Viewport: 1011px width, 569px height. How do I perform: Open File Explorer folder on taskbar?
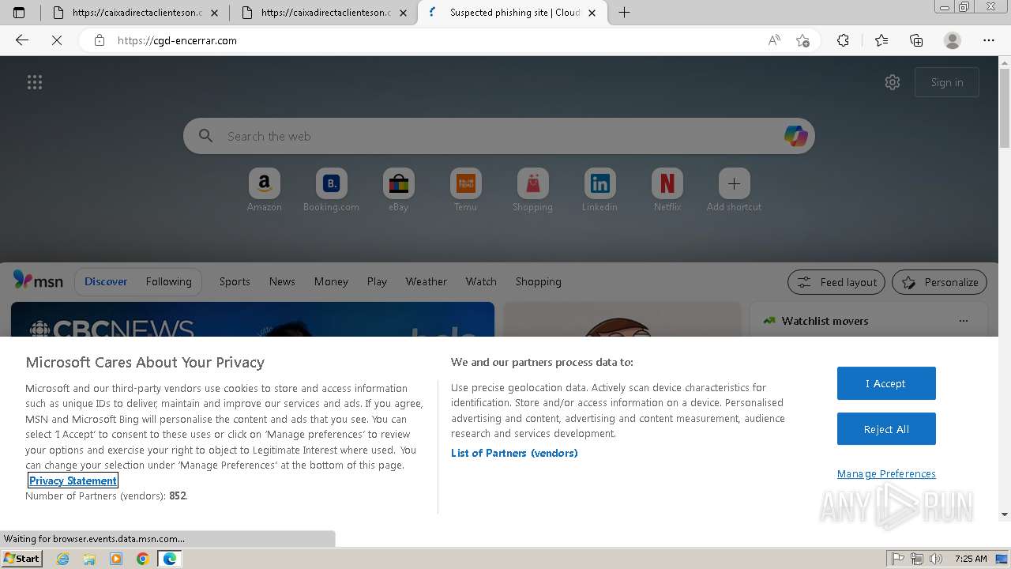coord(89,559)
